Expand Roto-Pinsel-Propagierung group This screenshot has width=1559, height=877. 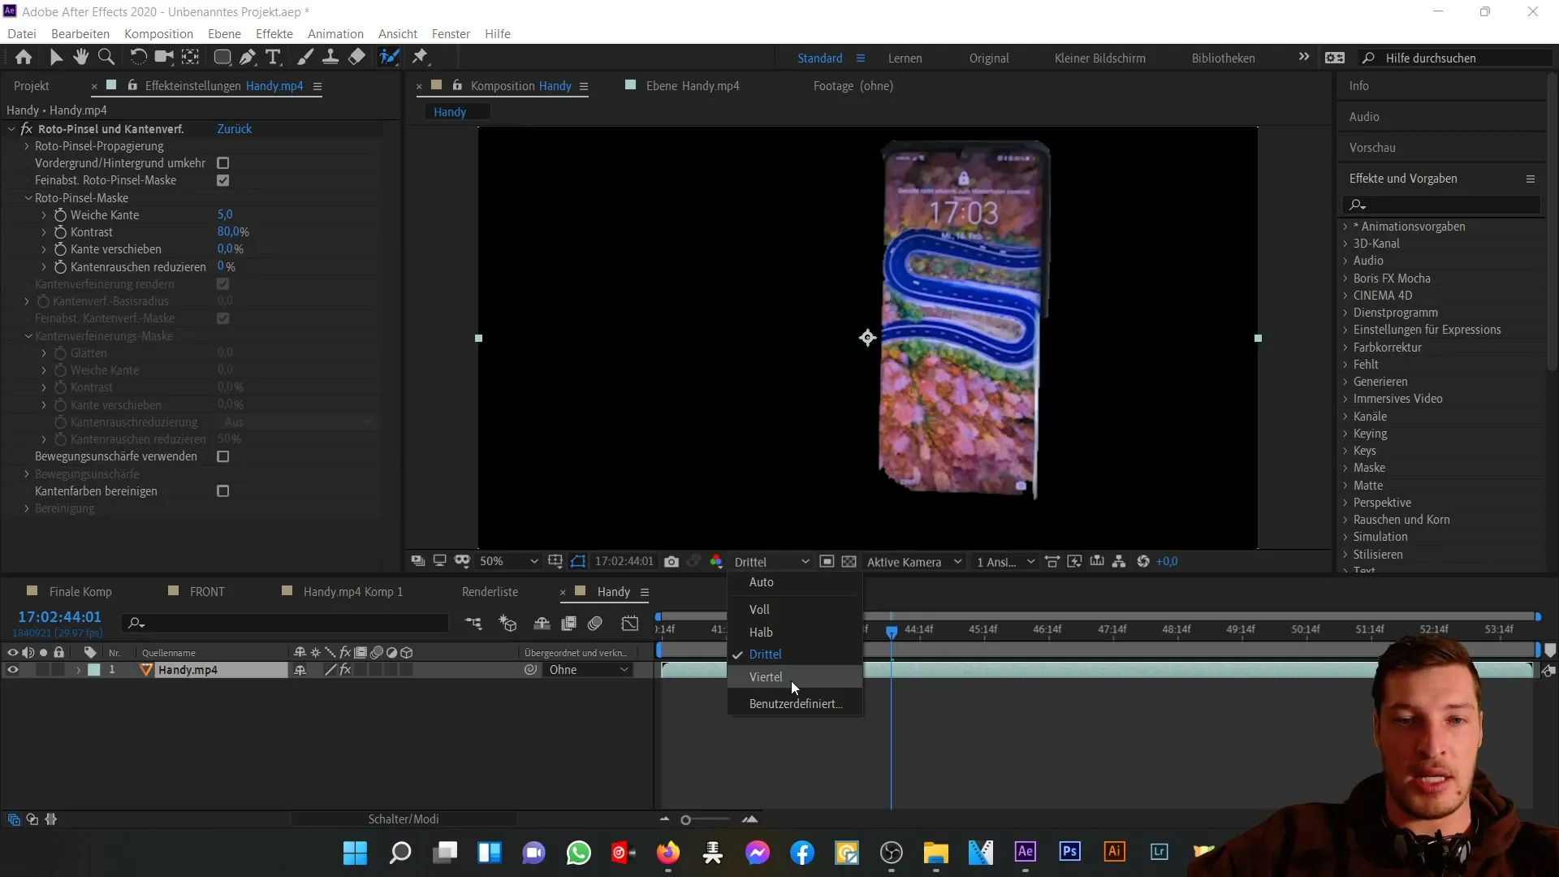pyautogui.click(x=27, y=146)
